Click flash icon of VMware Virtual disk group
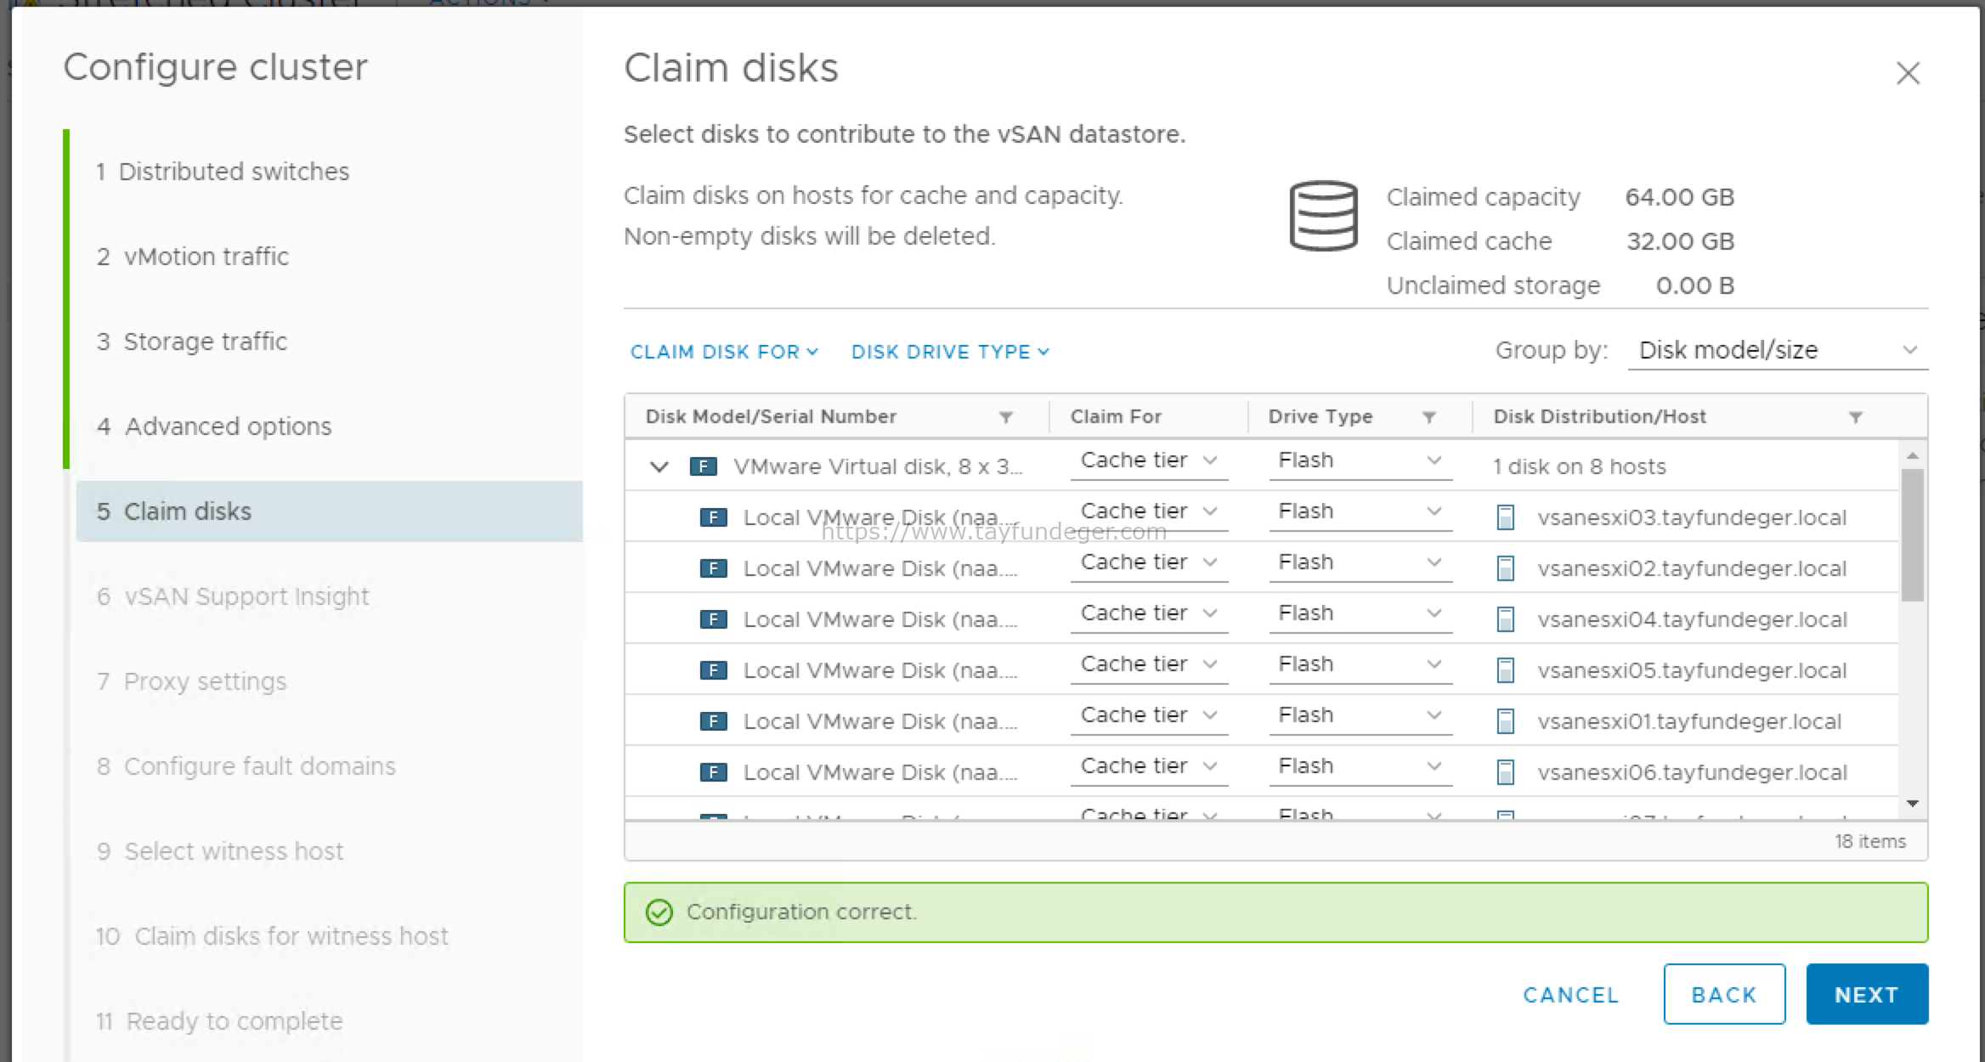Screen dimensions: 1985x1062 (704, 466)
